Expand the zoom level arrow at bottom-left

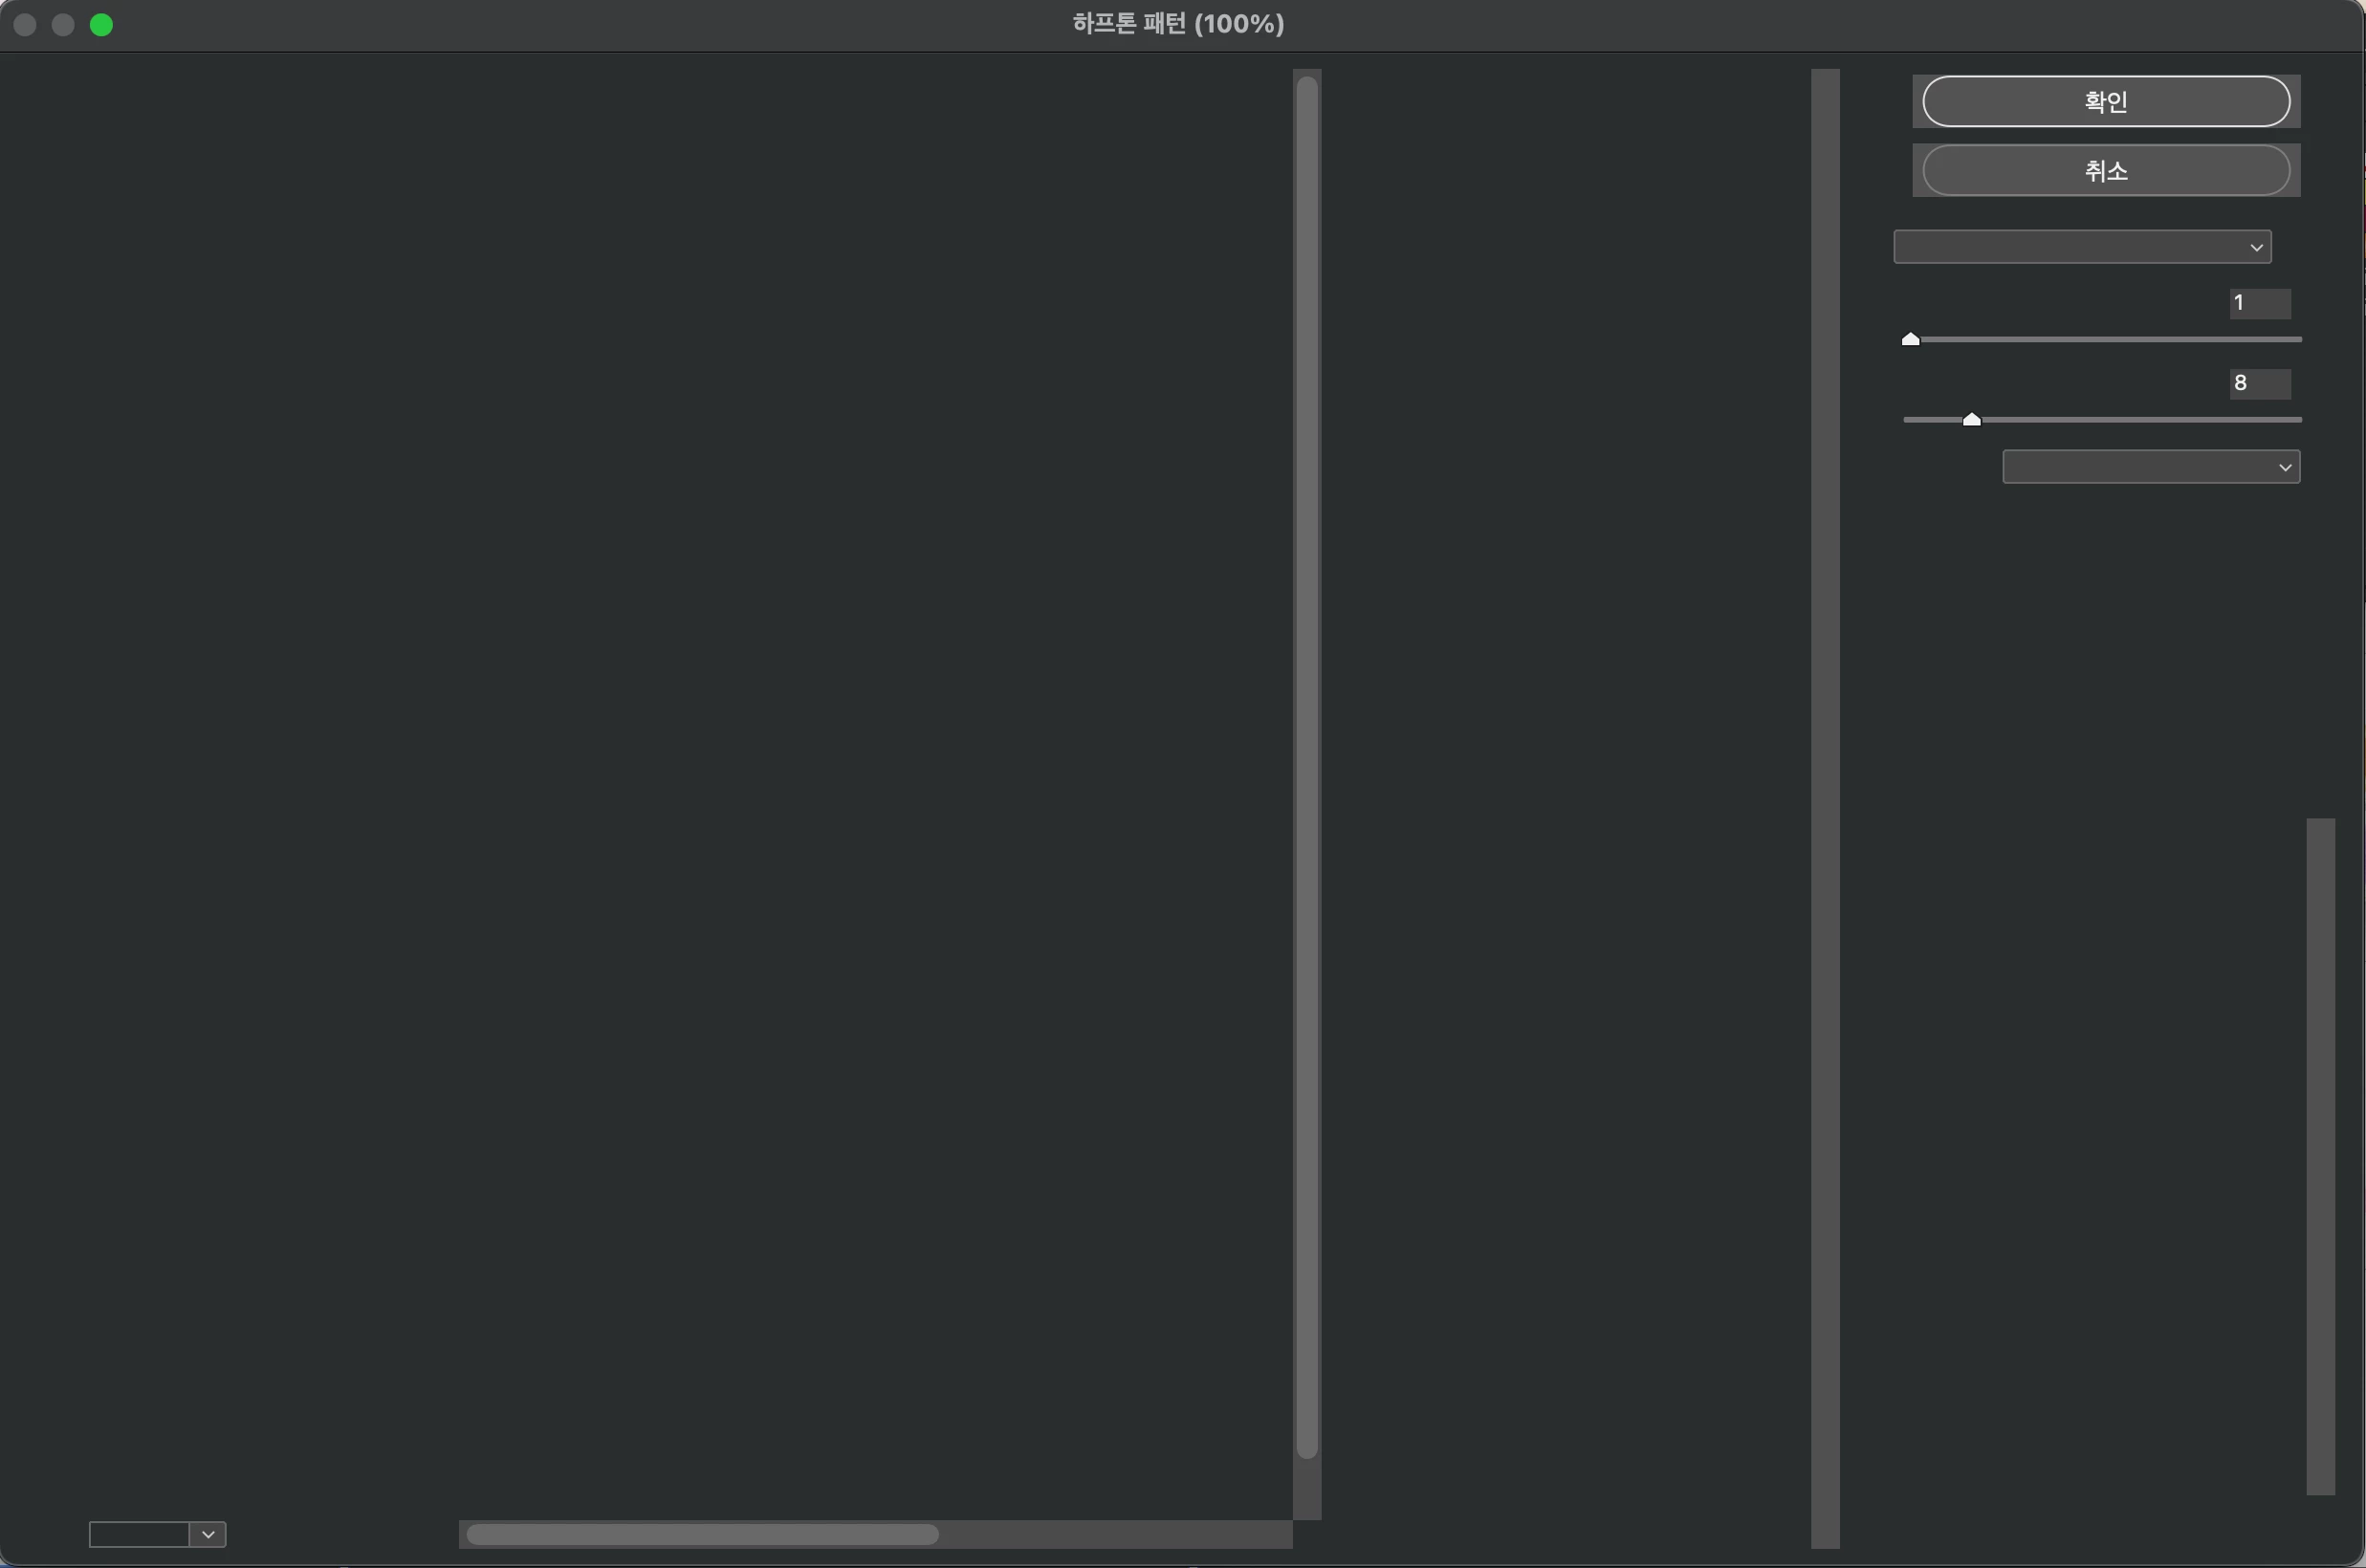click(x=208, y=1534)
